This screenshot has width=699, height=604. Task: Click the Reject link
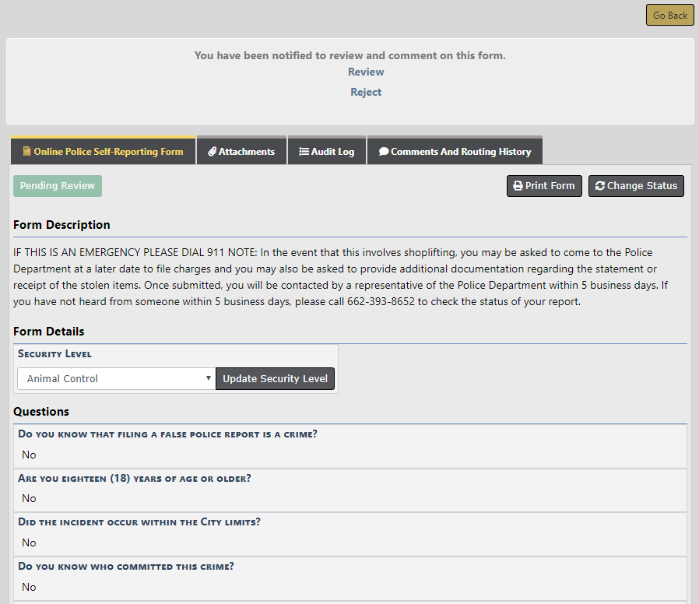(x=366, y=92)
